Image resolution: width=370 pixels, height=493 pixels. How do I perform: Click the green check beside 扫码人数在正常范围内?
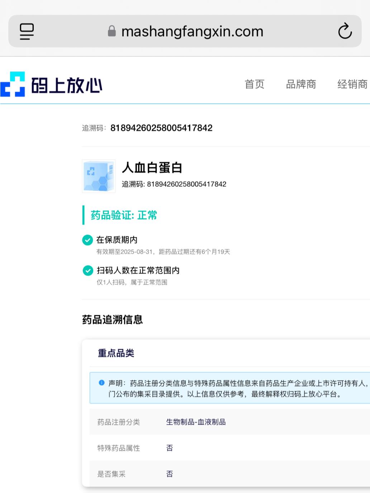click(x=87, y=271)
